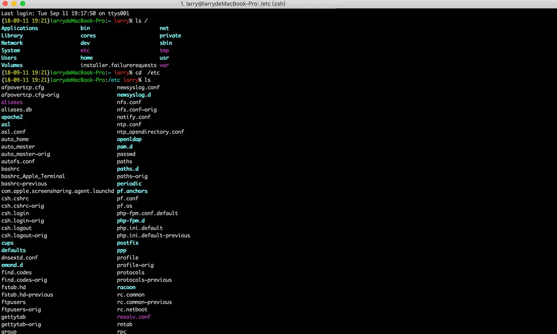Click the window title showing larry@larrydeMacBook-Pro

233,3
